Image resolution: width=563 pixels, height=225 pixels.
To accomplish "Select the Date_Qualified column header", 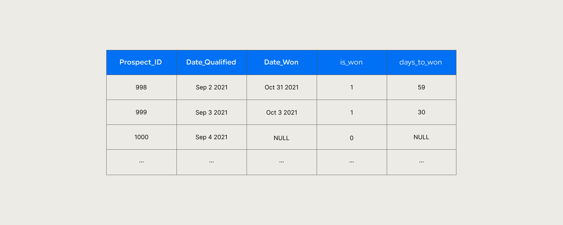I will click(x=211, y=62).
